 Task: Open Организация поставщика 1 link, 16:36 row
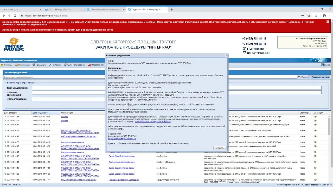point(73,142)
